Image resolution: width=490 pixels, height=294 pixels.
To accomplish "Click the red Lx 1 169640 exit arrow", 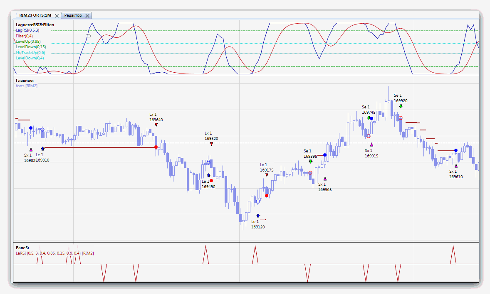I will pyautogui.click(x=156, y=125).
